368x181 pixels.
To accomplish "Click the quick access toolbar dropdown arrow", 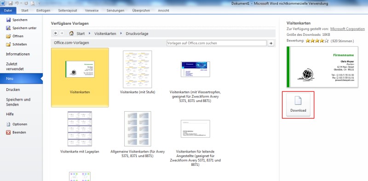I will 39,3.
